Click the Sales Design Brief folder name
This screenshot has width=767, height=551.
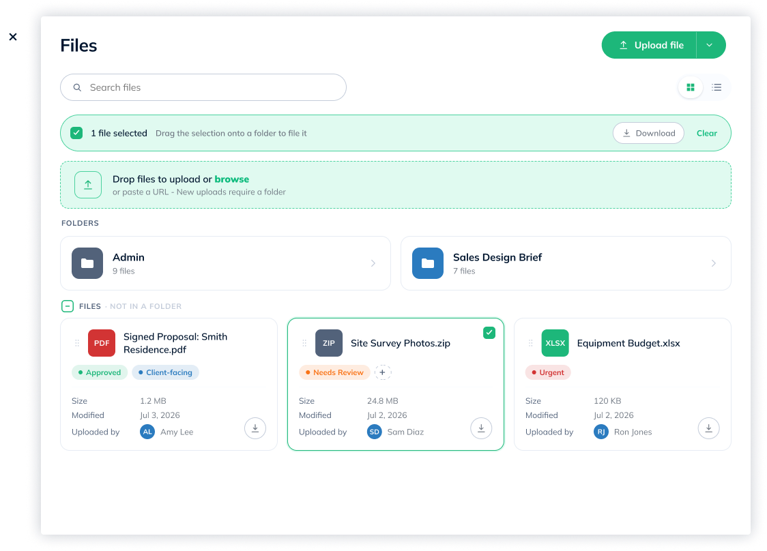pos(497,257)
